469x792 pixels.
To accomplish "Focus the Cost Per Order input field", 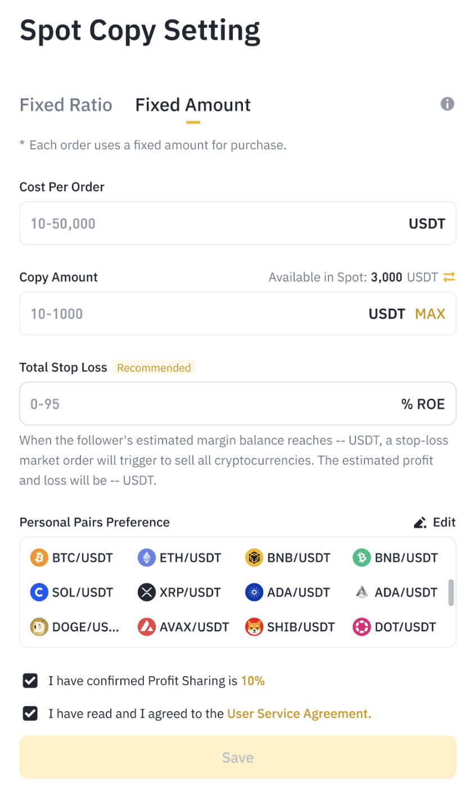I will tap(238, 223).
